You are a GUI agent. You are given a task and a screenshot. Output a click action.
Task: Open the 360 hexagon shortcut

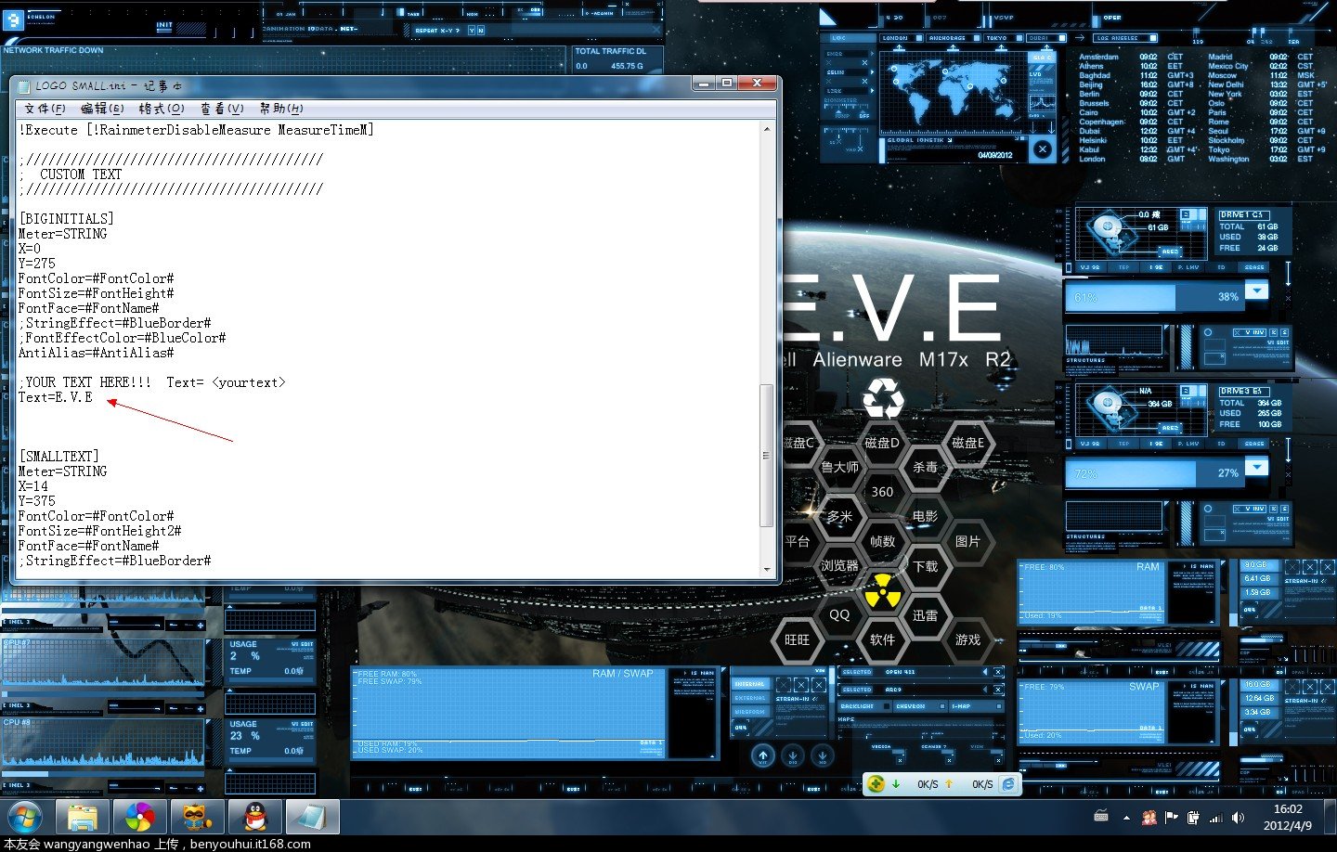click(882, 492)
